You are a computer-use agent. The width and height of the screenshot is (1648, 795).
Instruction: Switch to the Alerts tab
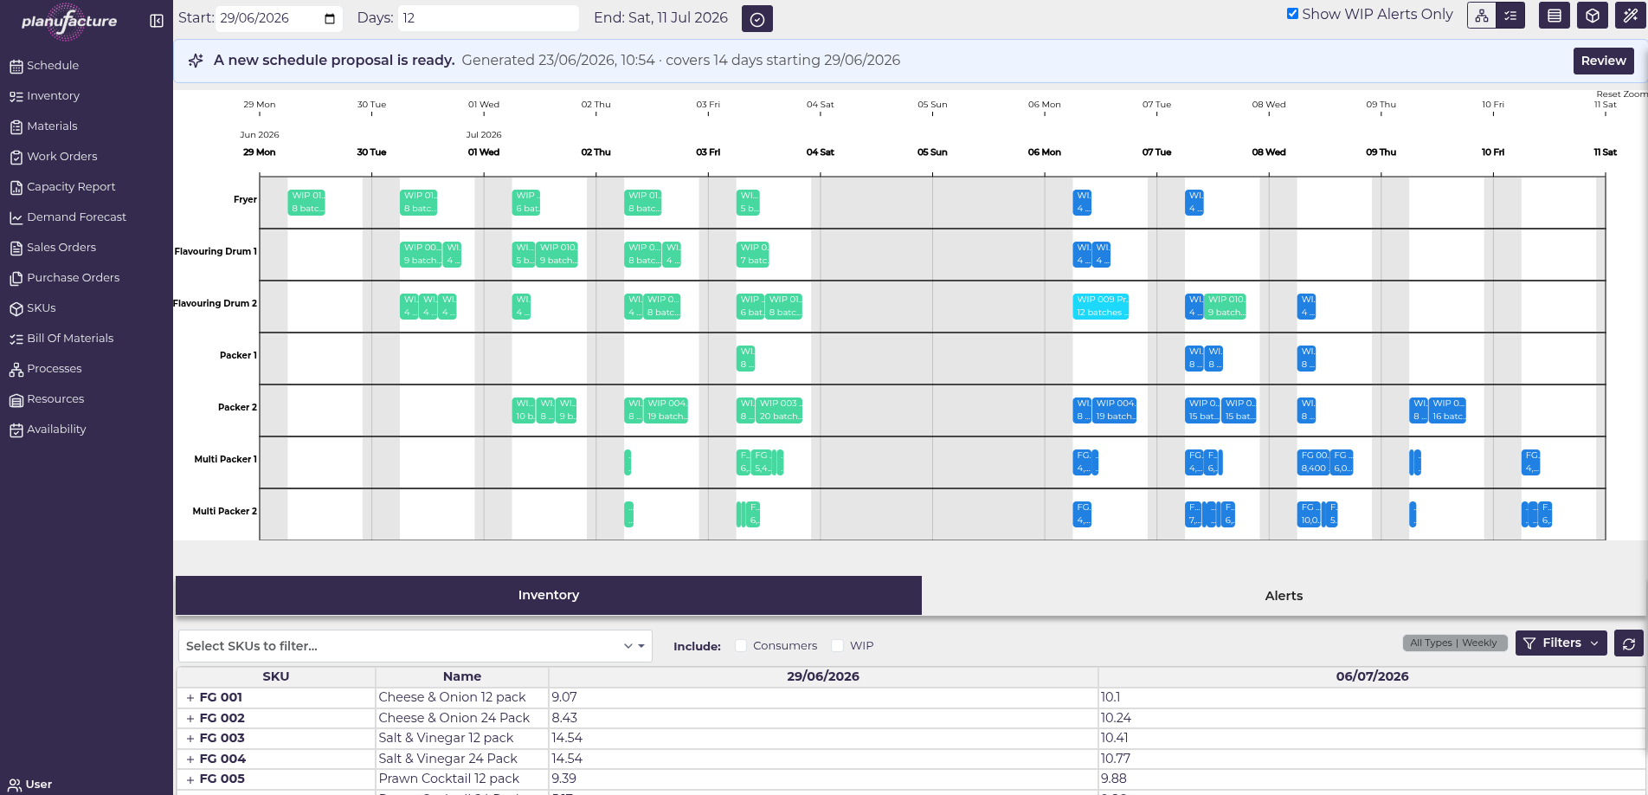1284,596
